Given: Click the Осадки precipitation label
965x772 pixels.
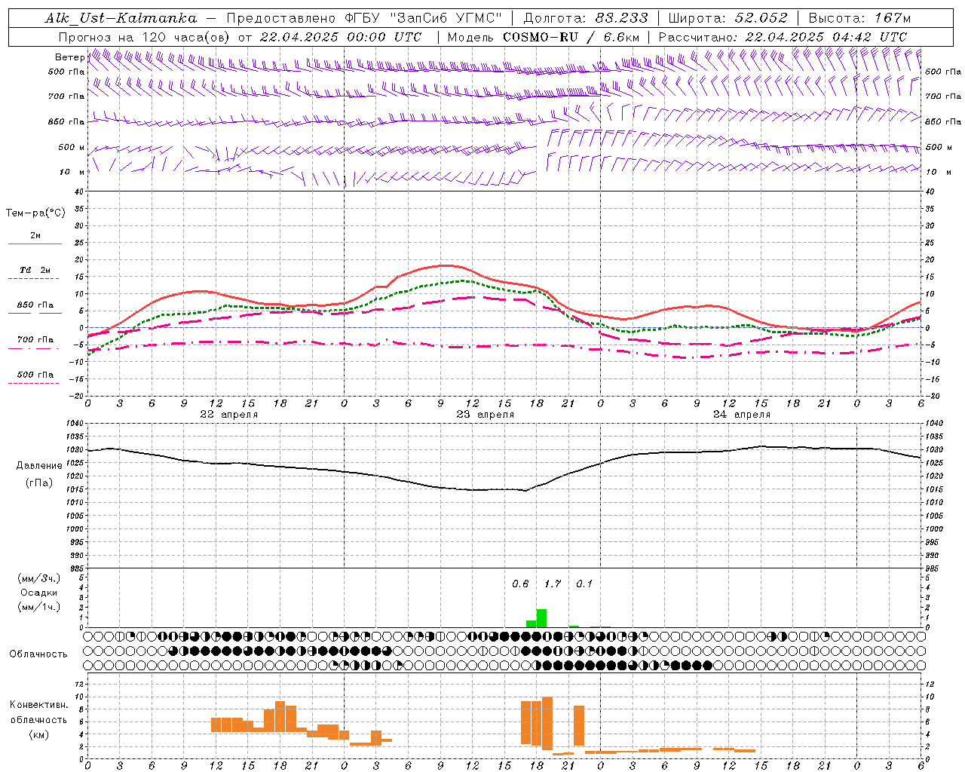Looking at the screenshot, I should click(39, 593).
